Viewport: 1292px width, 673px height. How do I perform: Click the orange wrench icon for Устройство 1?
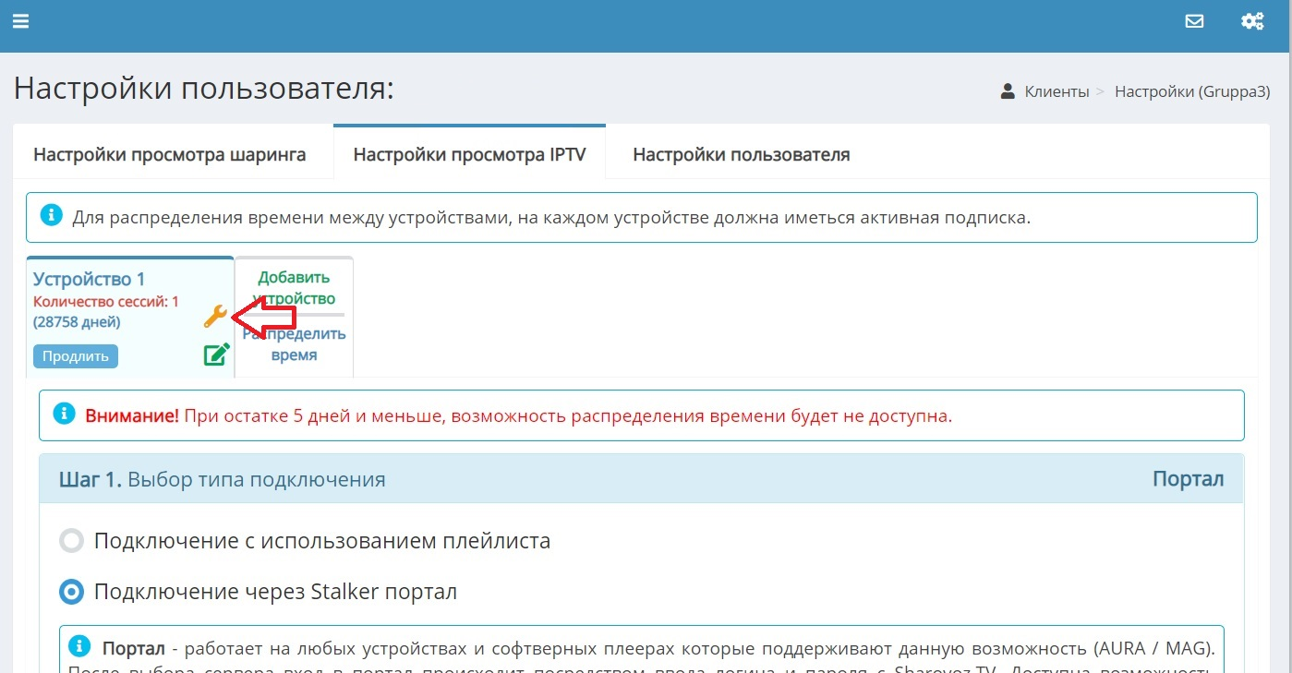215,317
